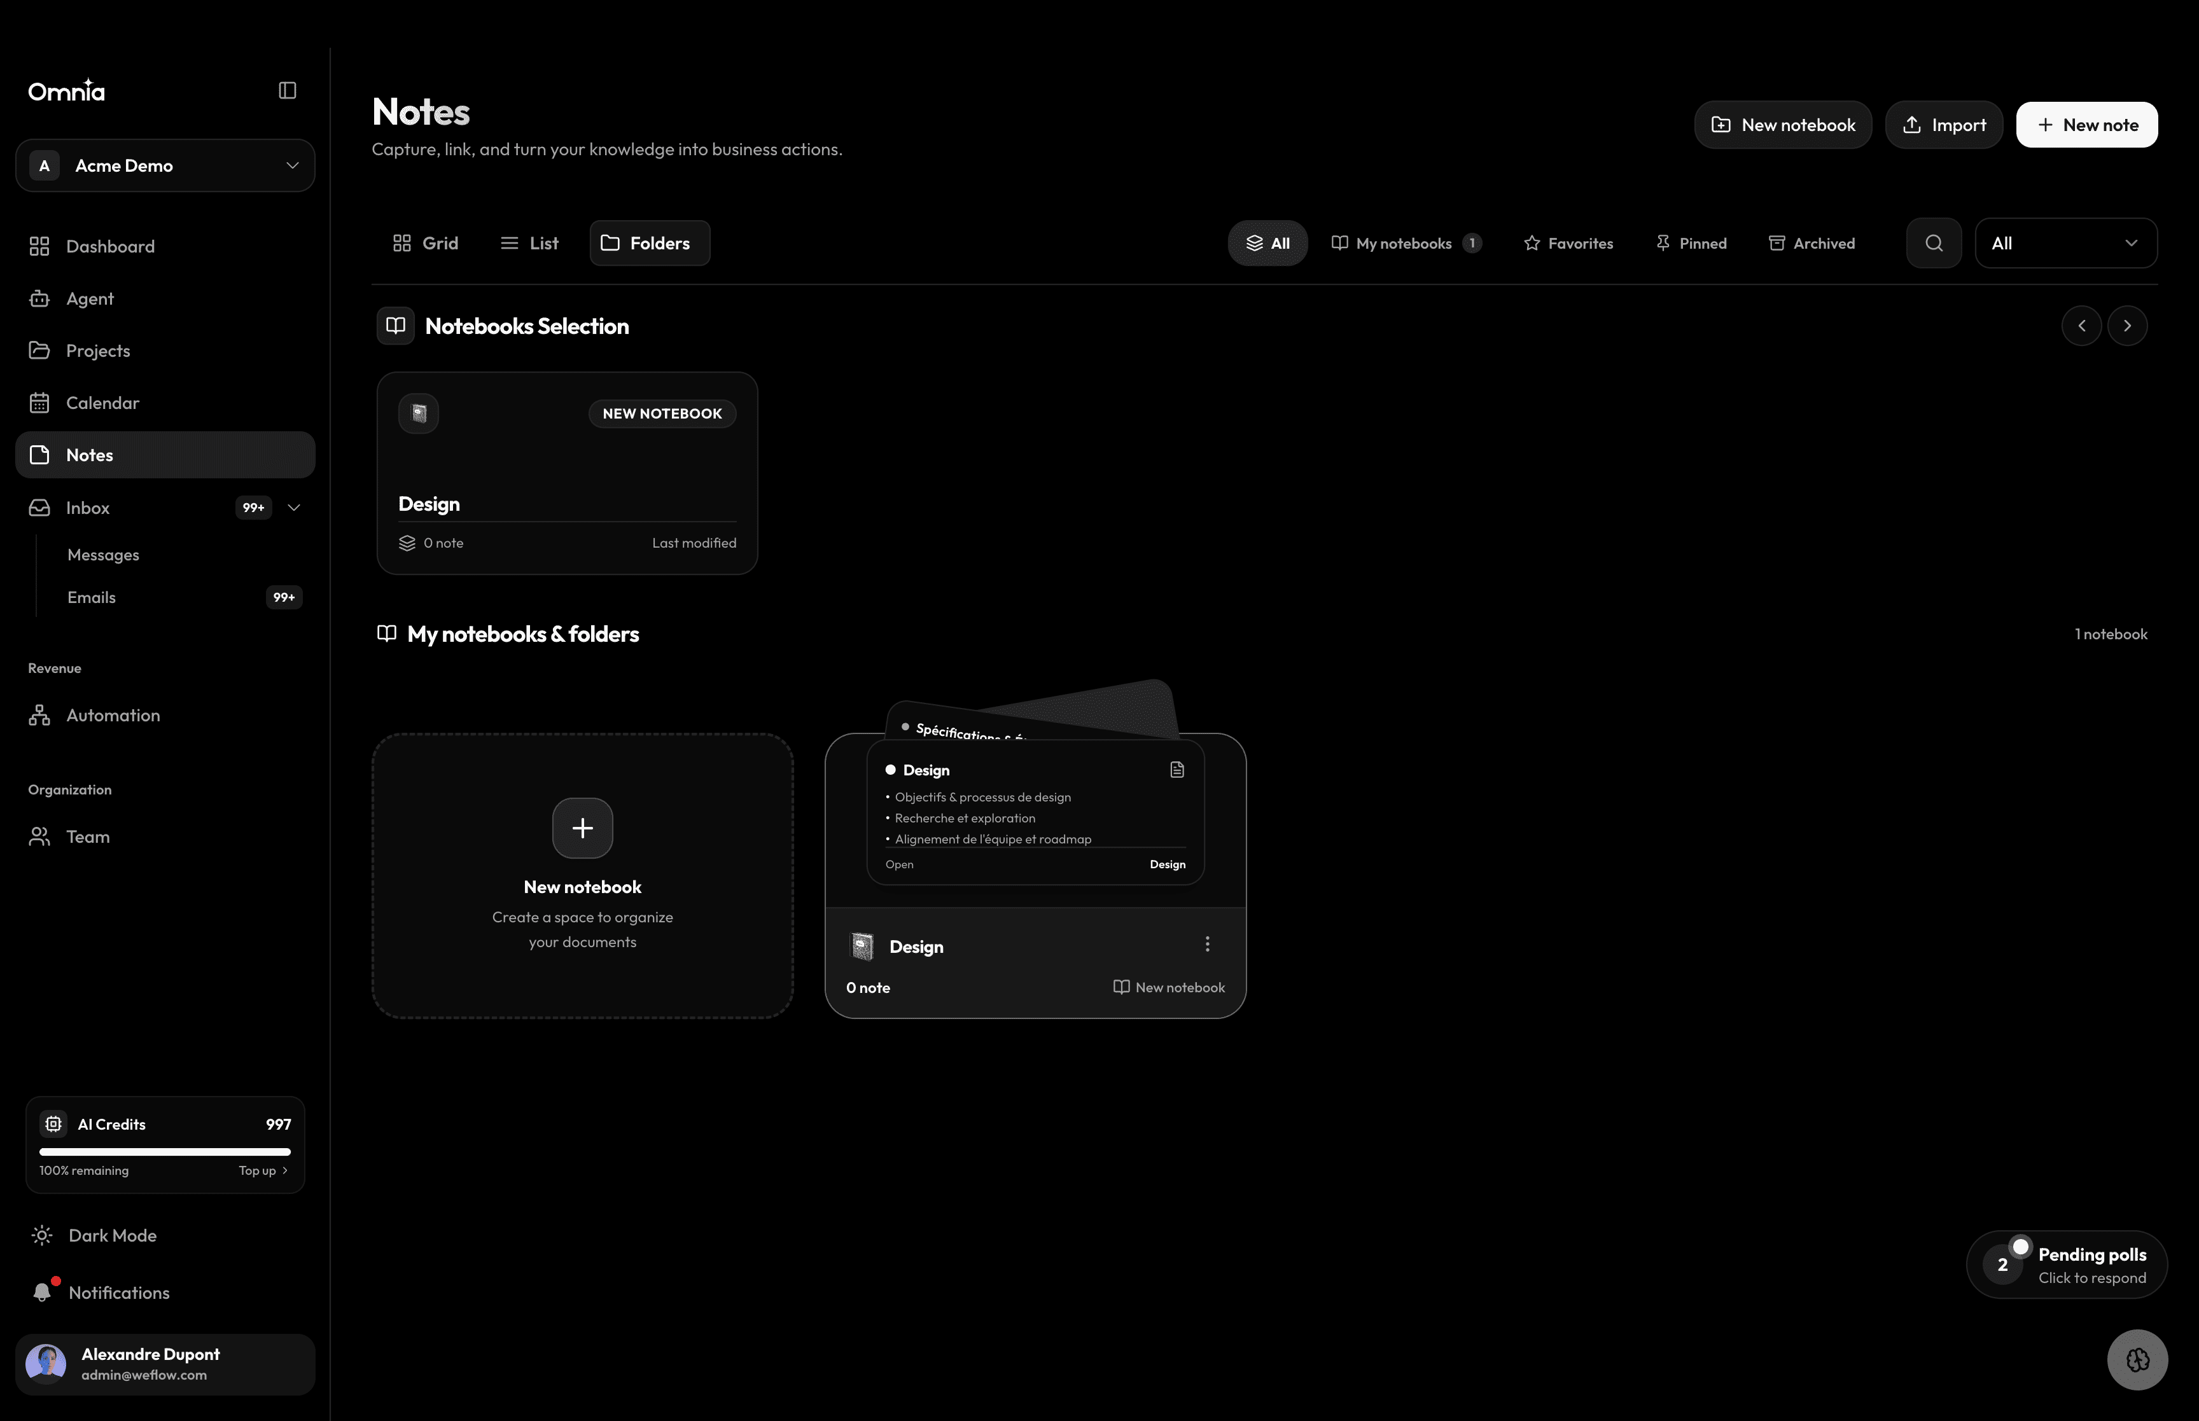Open Alexandre Dupont's profile menu

pos(165,1364)
